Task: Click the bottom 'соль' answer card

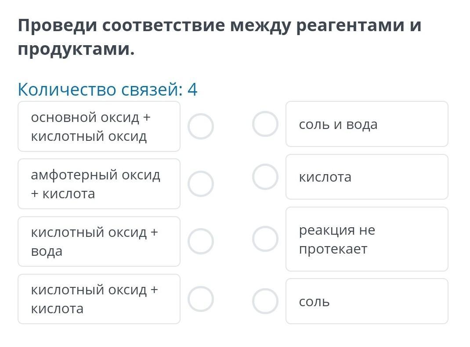Action: [367, 301]
